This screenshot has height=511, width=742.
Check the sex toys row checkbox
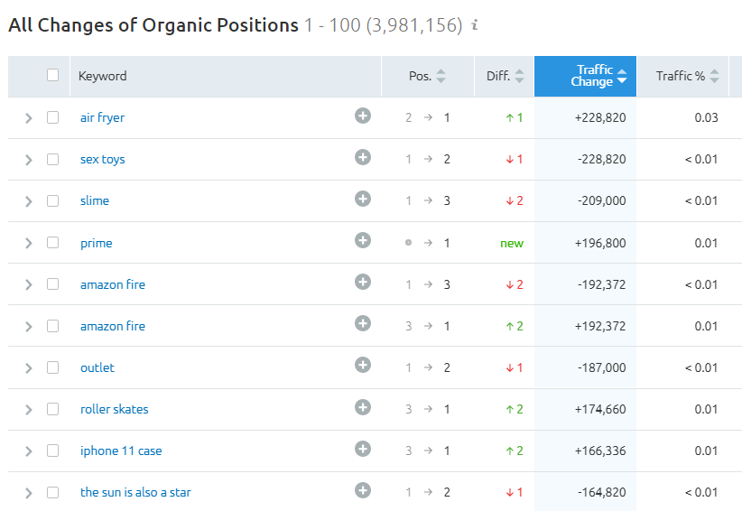pyautogui.click(x=52, y=159)
